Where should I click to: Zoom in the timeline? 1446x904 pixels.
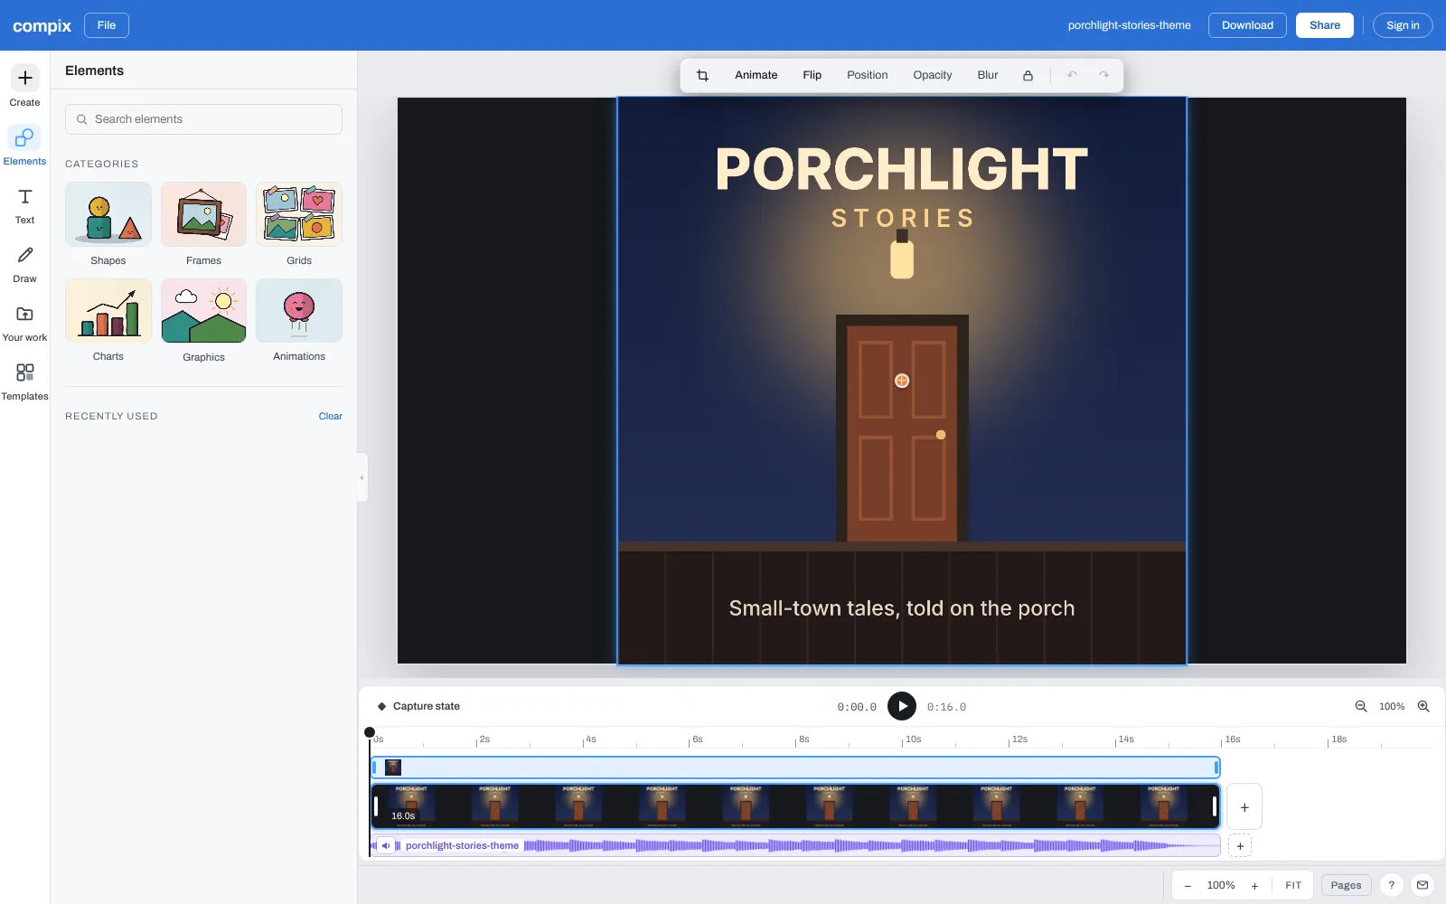click(x=1423, y=706)
